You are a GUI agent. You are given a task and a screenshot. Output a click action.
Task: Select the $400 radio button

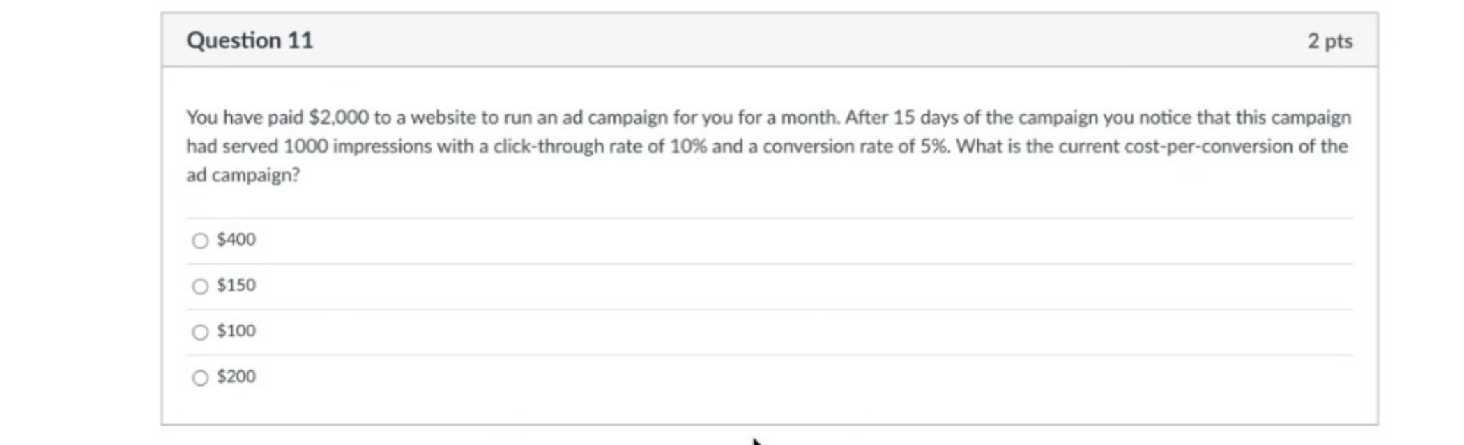[200, 241]
